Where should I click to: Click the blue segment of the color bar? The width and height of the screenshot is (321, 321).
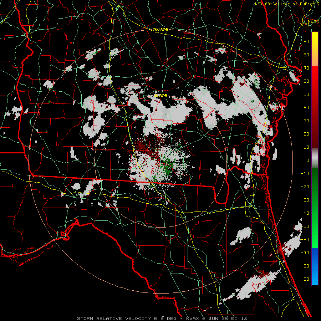(x=315, y=266)
